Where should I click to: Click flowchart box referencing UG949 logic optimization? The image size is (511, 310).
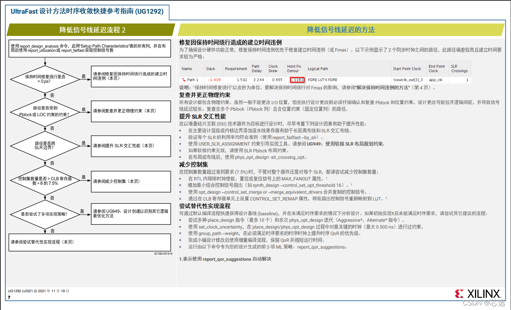[131, 213]
